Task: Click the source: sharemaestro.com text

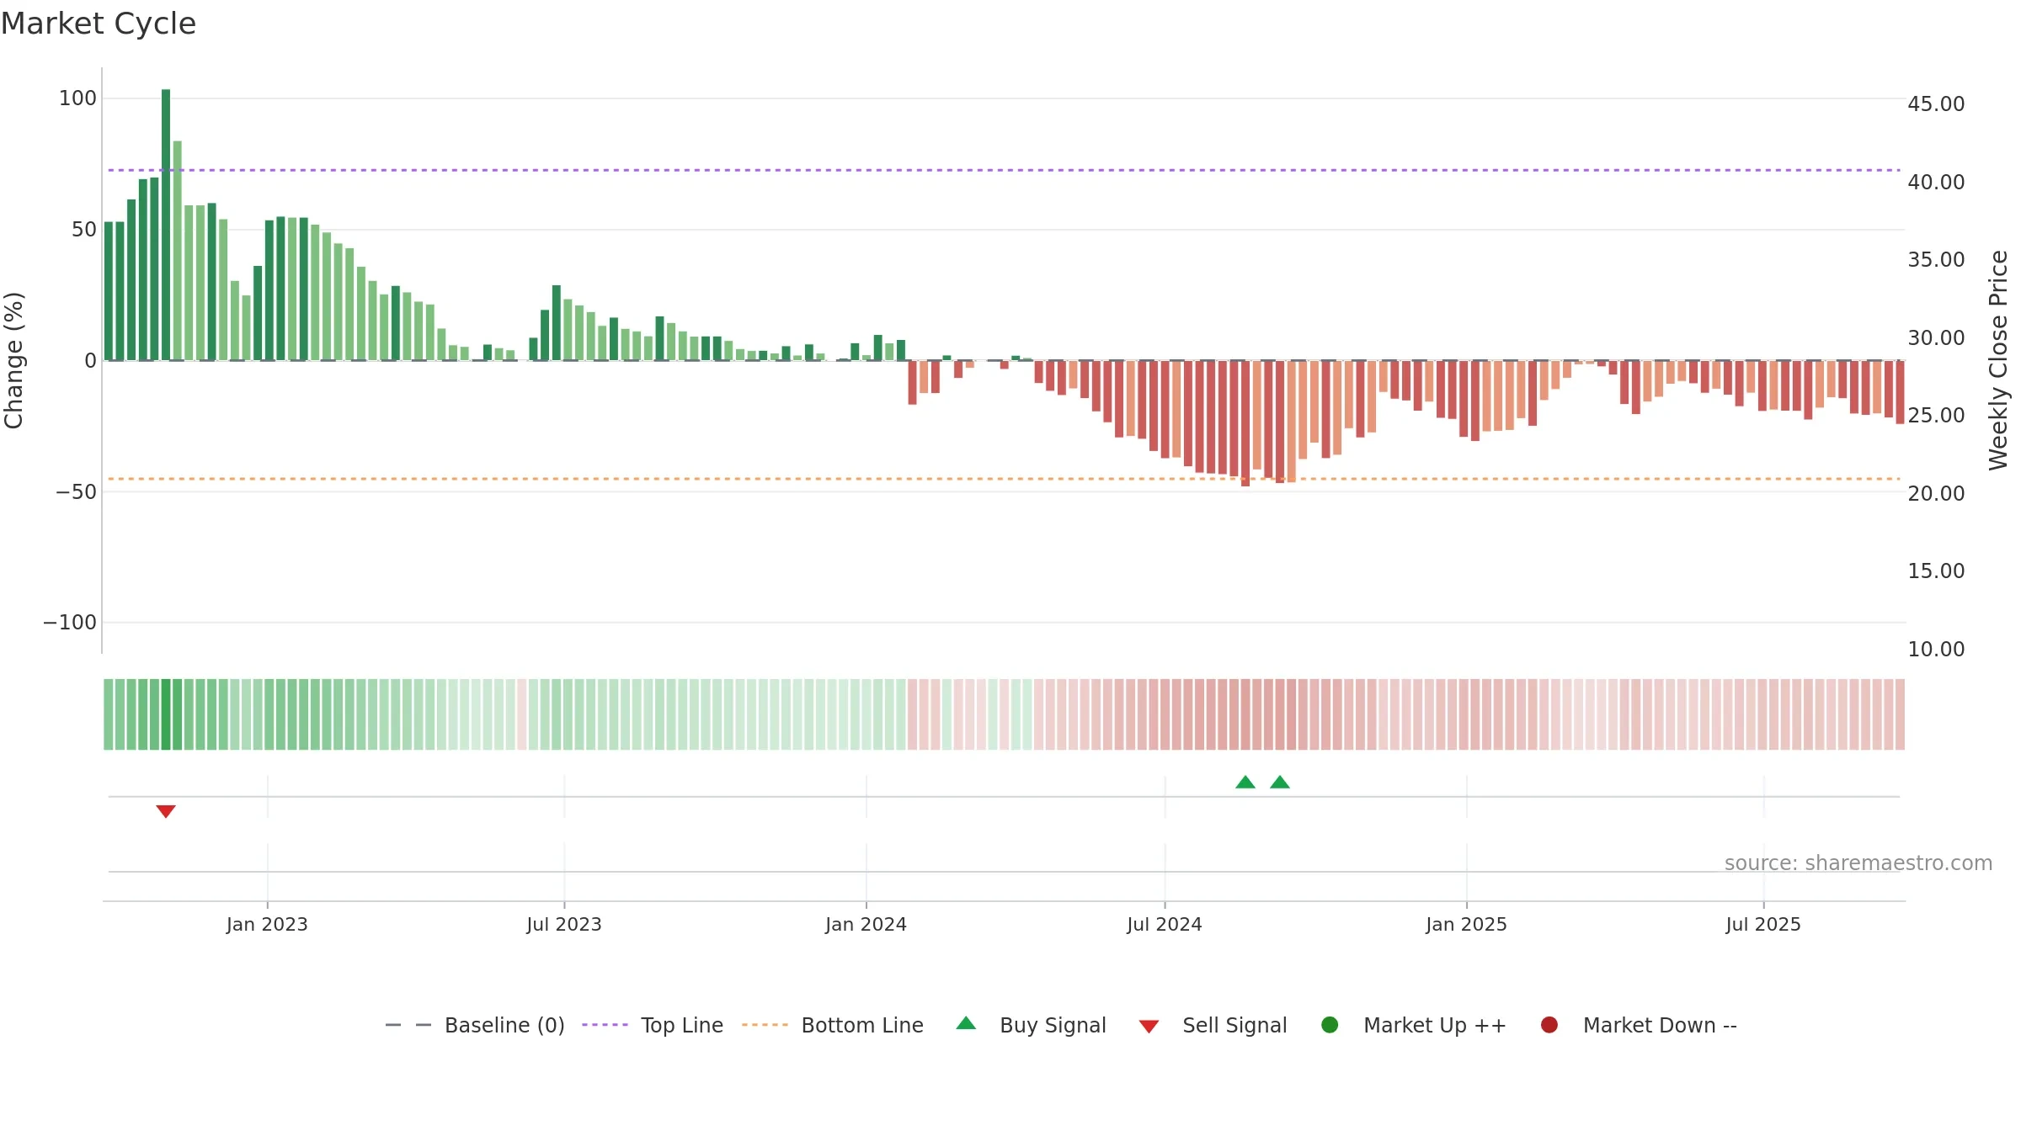Action: click(x=1858, y=863)
